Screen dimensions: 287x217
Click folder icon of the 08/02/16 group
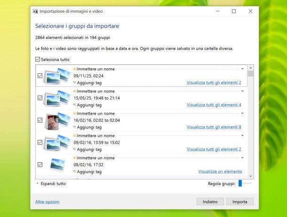[74, 158]
